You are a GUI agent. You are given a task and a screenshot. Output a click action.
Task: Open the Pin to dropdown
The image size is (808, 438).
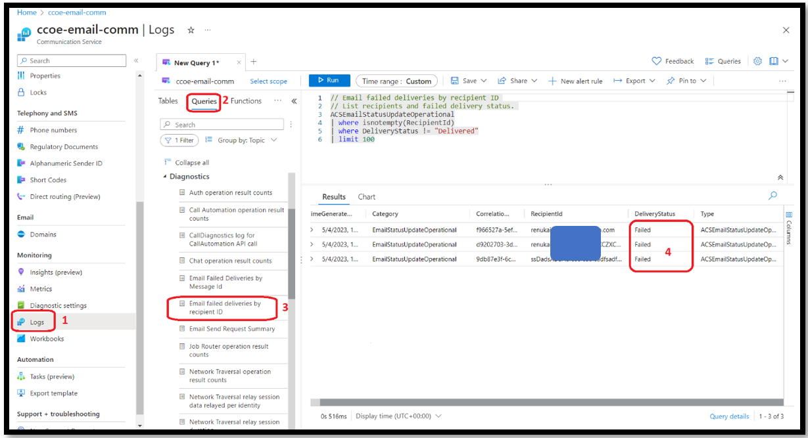coord(686,80)
